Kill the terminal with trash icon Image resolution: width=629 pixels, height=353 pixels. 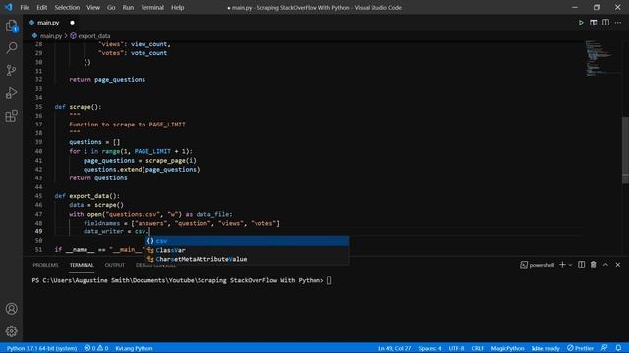click(593, 265)
